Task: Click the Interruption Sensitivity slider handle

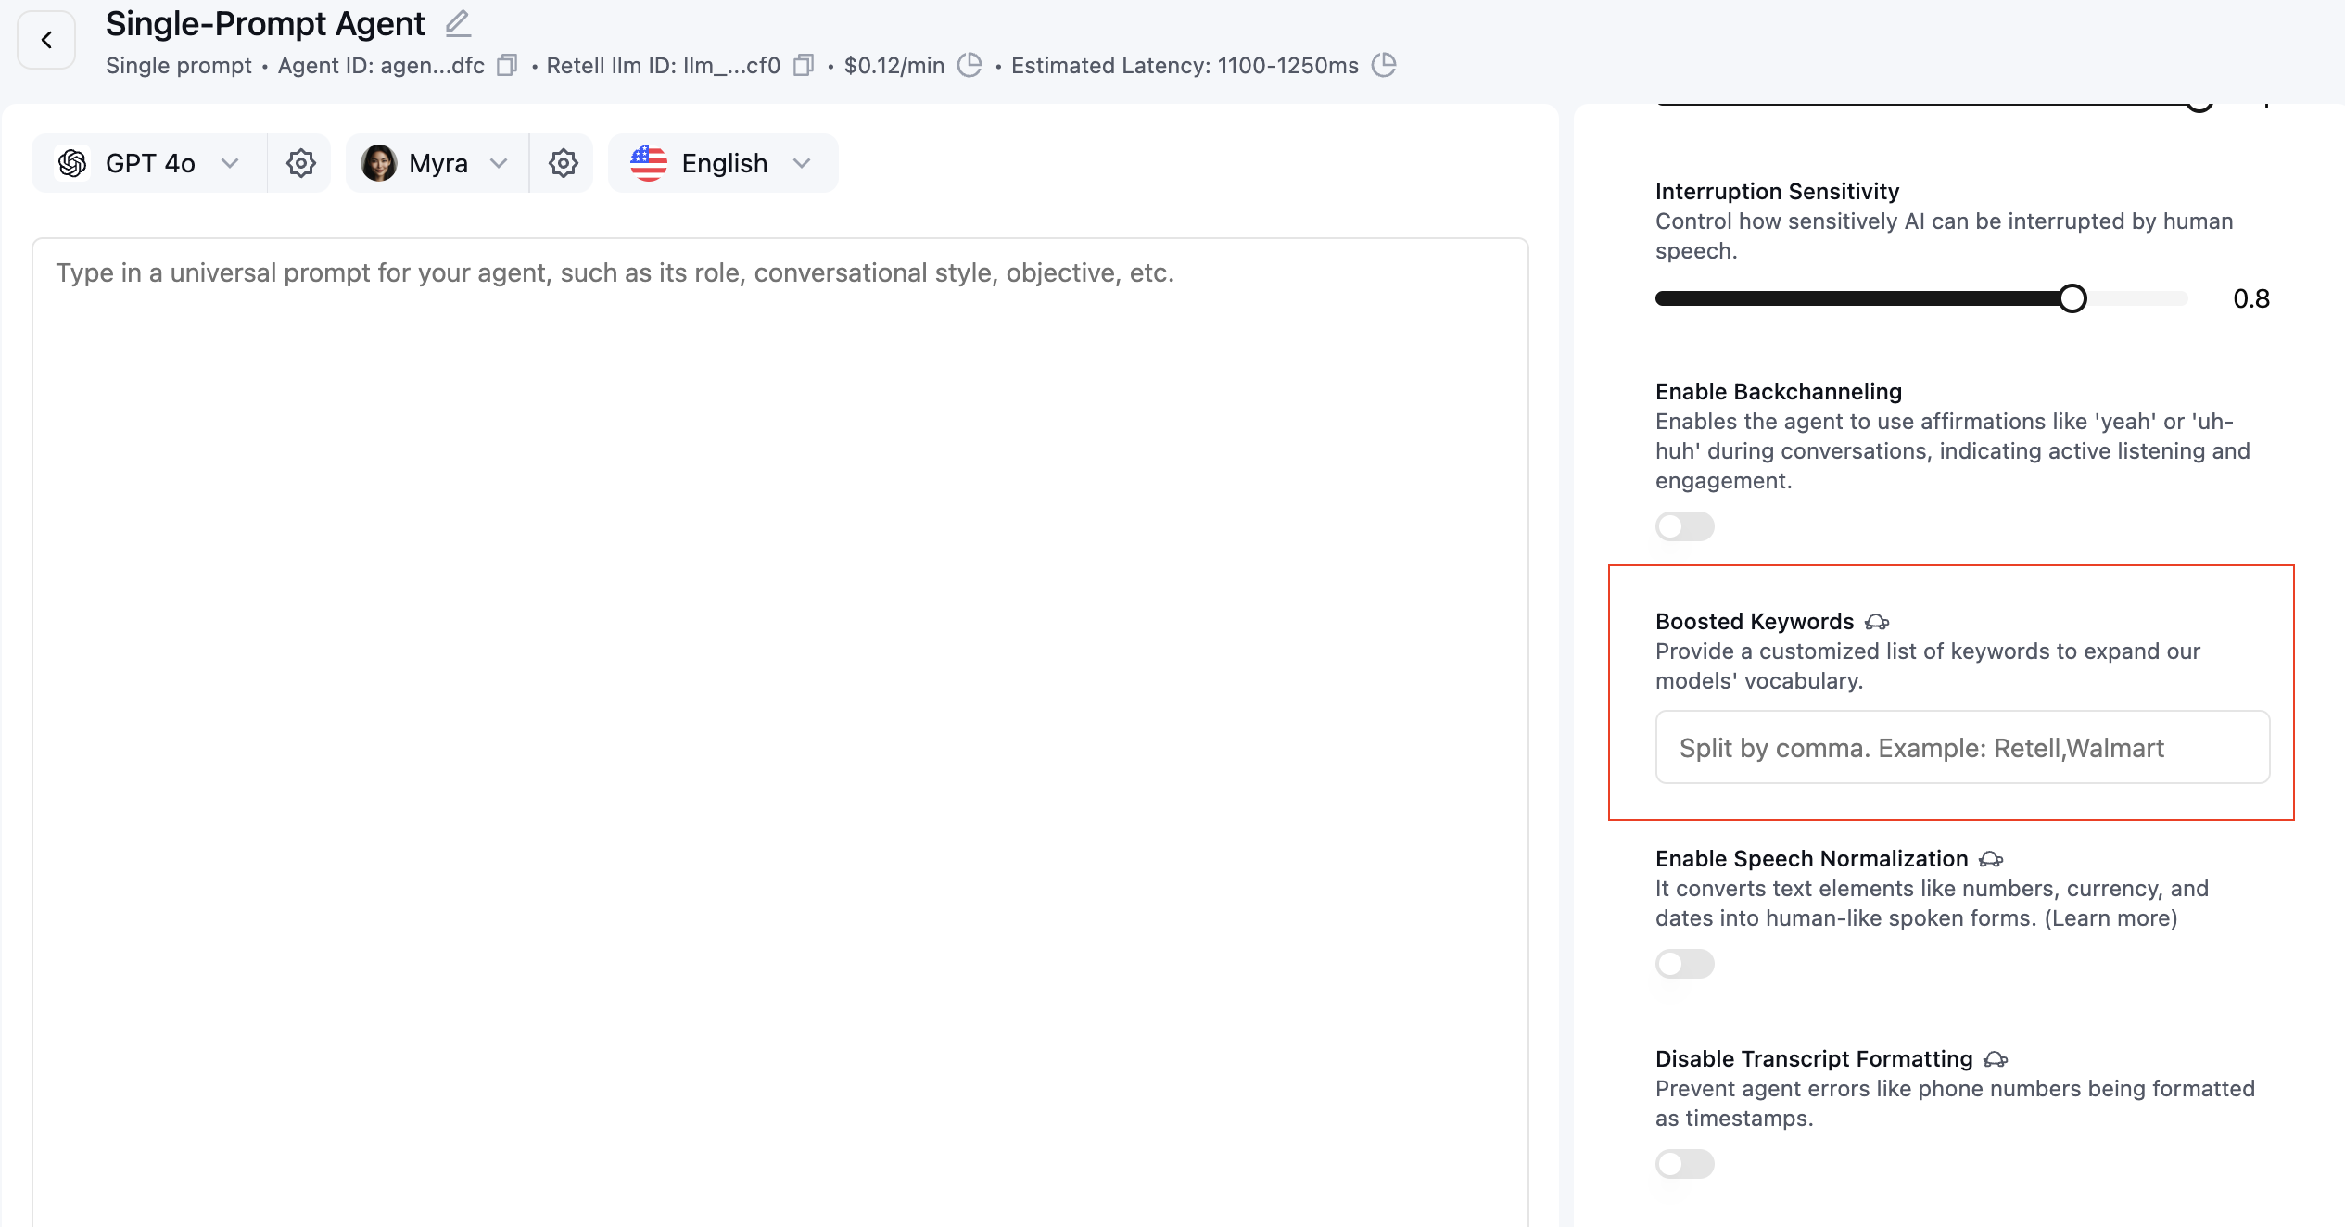Action: 2072,298
